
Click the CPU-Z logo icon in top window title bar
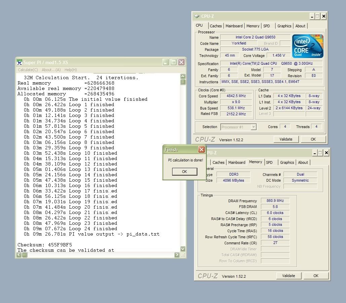[196, 16]
